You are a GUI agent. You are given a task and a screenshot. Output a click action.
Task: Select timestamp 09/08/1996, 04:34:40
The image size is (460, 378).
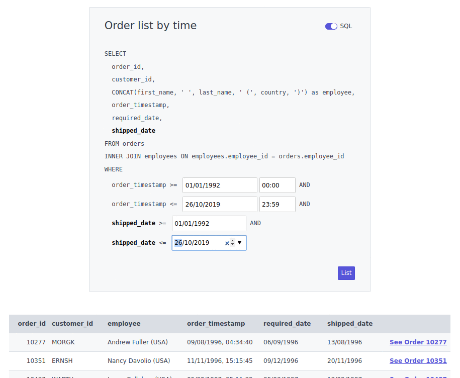click(220, 342)
